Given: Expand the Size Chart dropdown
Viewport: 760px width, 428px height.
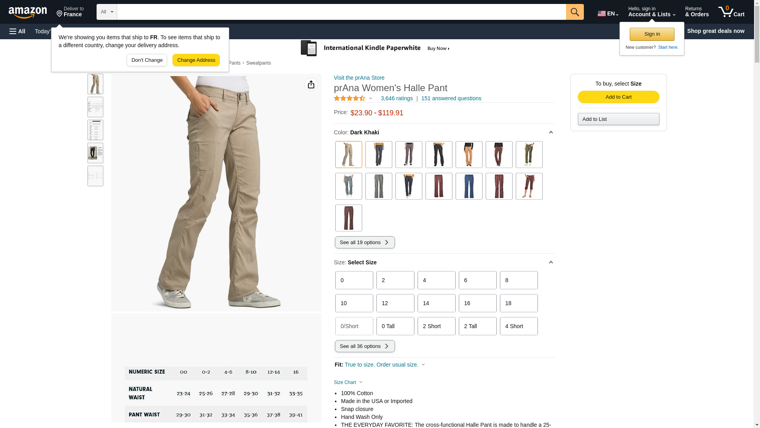Looking at the screenshot, I should click(x=348, y=382).
